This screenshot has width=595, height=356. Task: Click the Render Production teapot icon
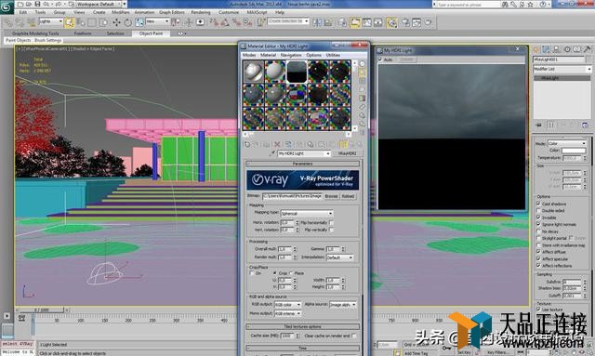[x=428, y=22]
